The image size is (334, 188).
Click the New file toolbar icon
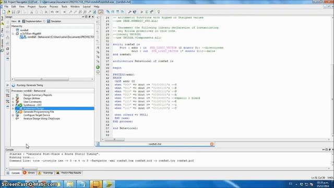[x=4, y=12]
